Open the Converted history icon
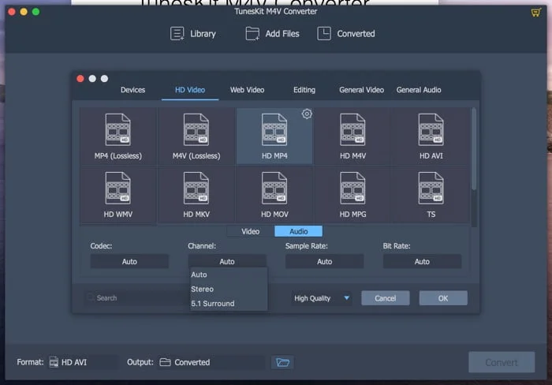The height and width of the screenshot is (385, 552). 324,34
